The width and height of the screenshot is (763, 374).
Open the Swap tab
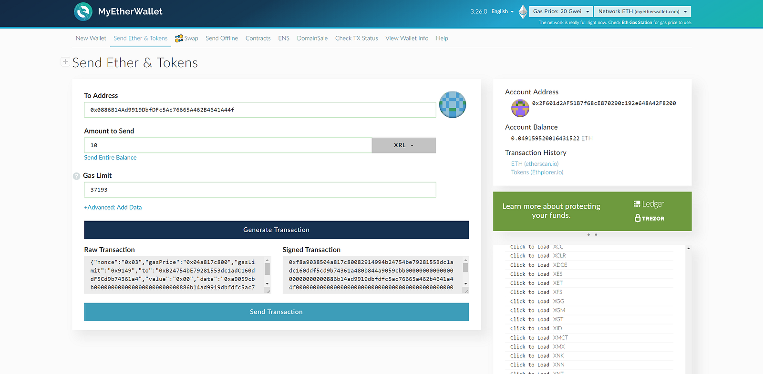click(x=186, y=38)
